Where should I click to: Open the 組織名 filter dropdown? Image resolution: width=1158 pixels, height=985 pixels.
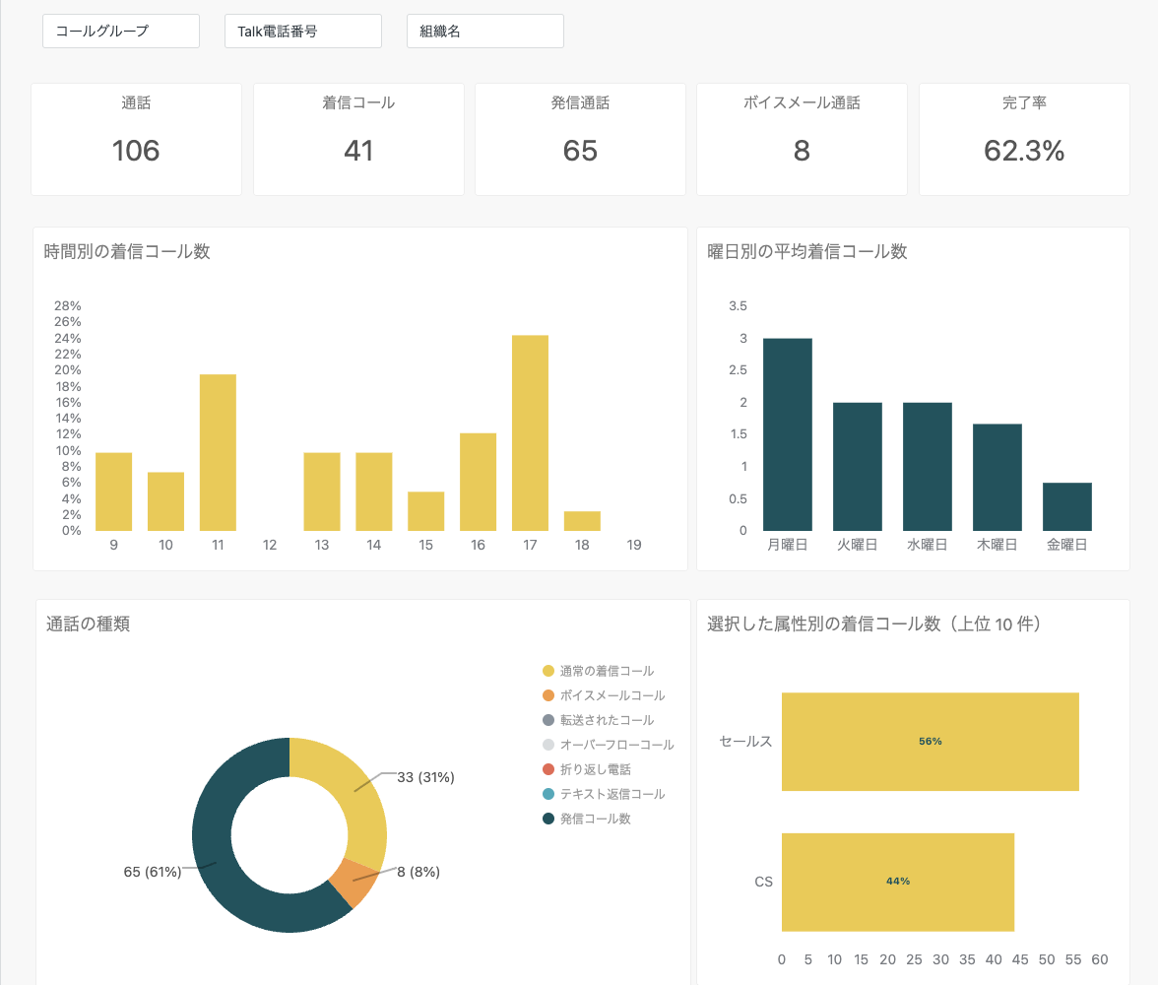(x=485, y=32)
